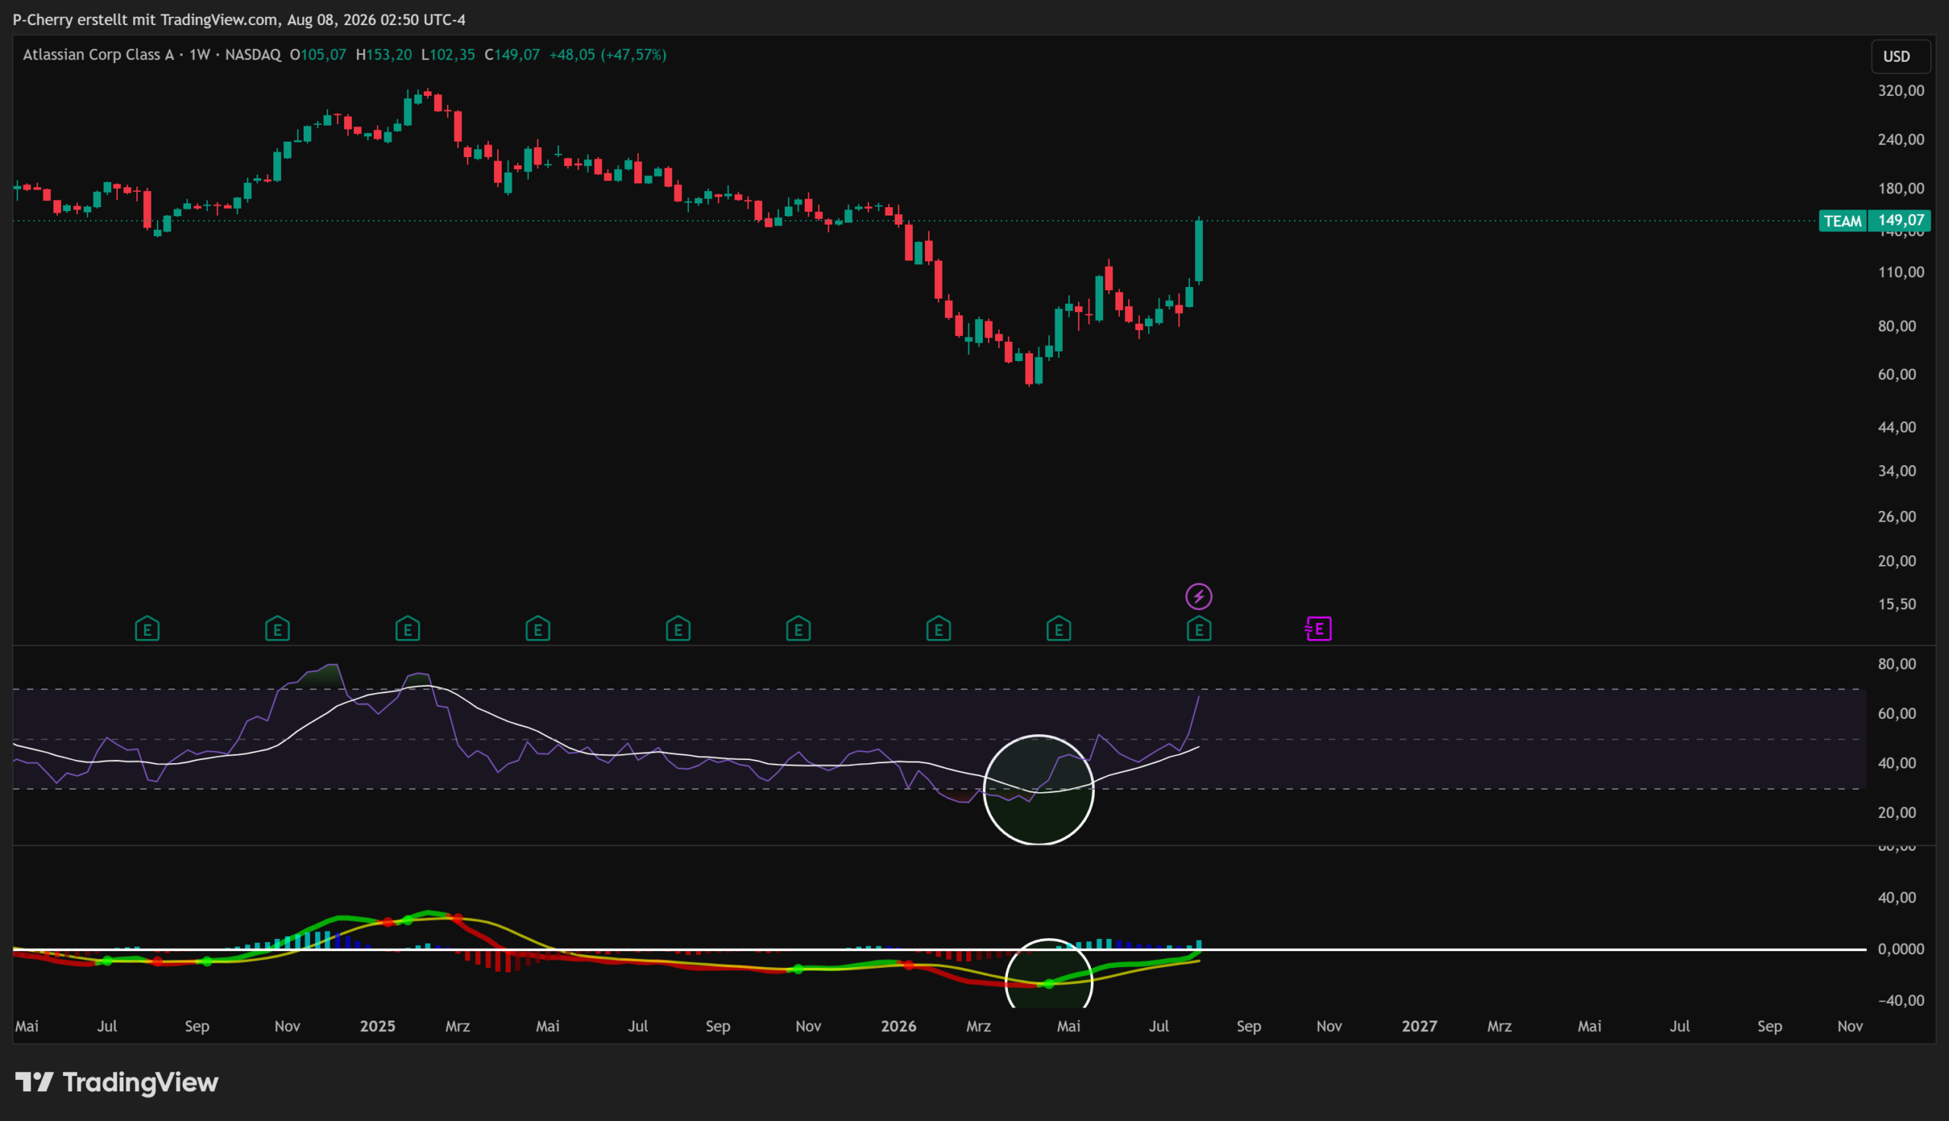Click the 34,00 price scale label
Screen dimensions: 1949x1121
point(1896,471)
